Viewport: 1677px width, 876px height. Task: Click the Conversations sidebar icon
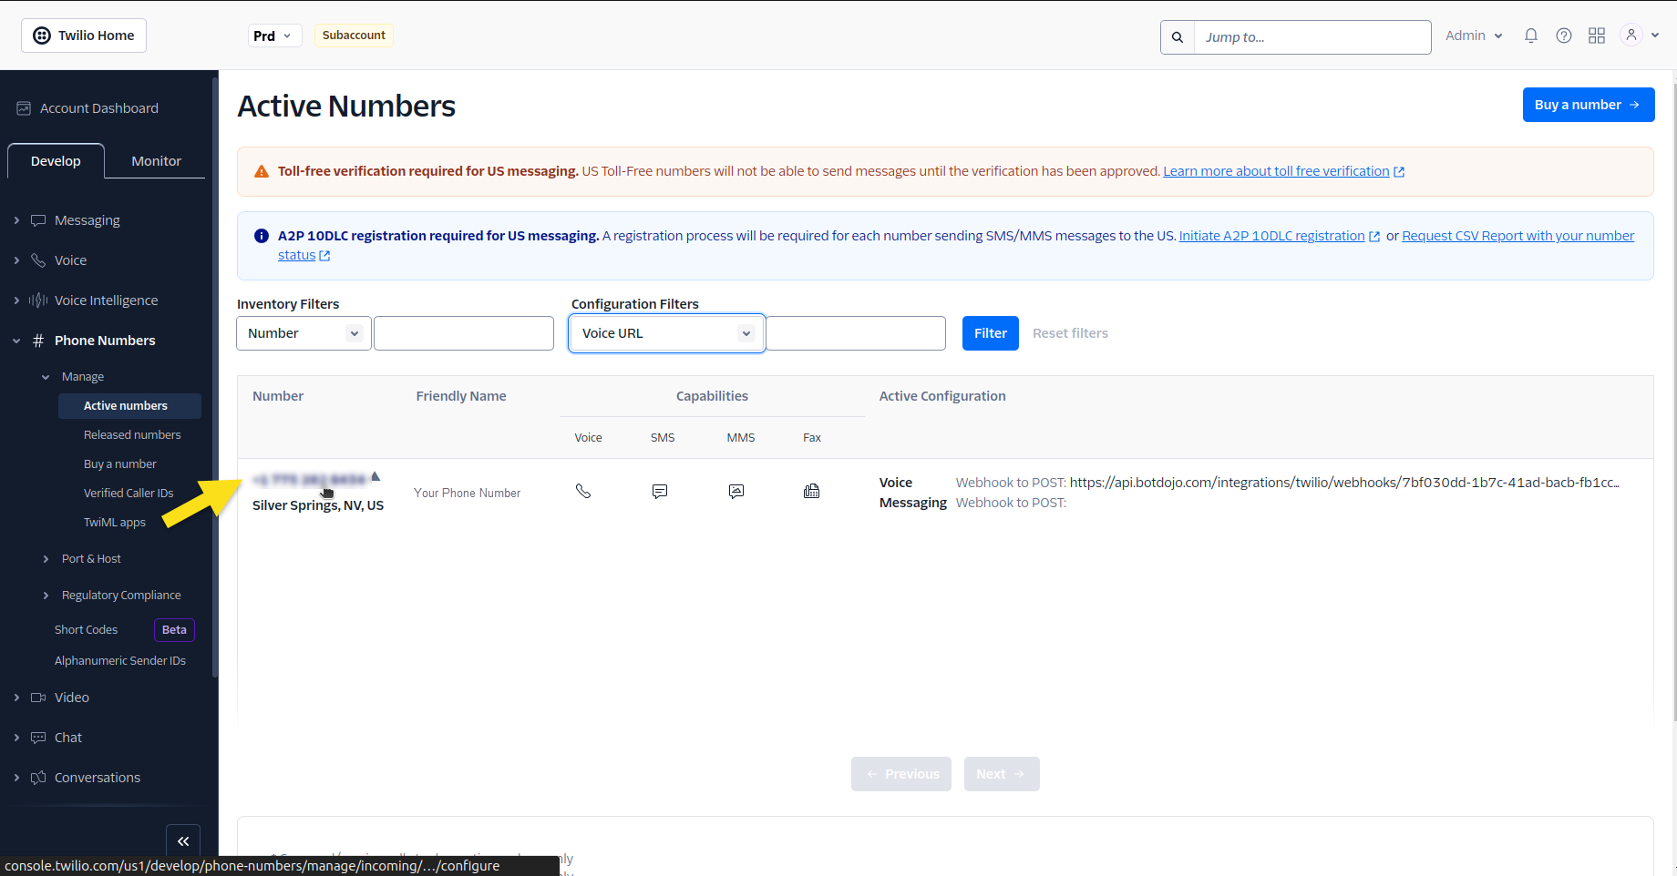[38, 778]
